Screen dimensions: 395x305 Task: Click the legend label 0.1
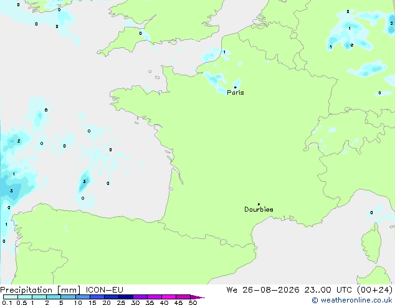[7, 303]
